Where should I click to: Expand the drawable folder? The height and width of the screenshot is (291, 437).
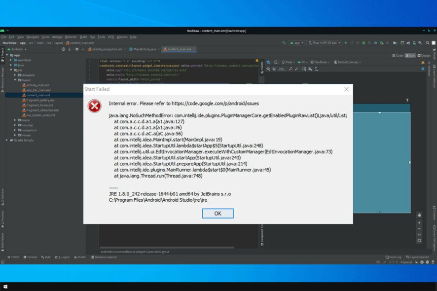[15, 75]
